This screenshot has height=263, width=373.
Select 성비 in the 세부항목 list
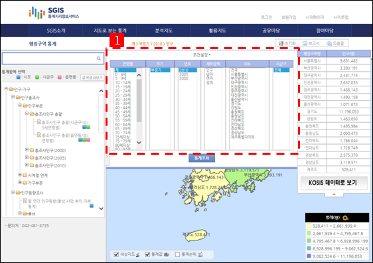click(x=210, y=82)
